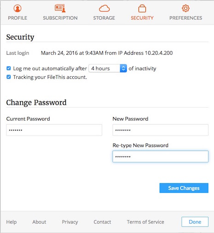Click the Subscription card icon
The width and height of the screenshot is (214, 233).
(60, 8)
